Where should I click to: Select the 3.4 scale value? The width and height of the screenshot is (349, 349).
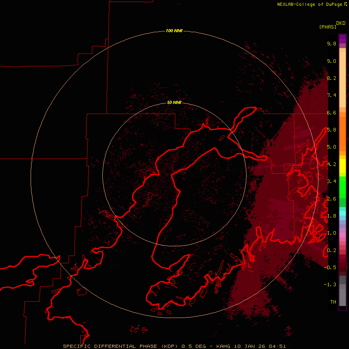coord(332,181)
